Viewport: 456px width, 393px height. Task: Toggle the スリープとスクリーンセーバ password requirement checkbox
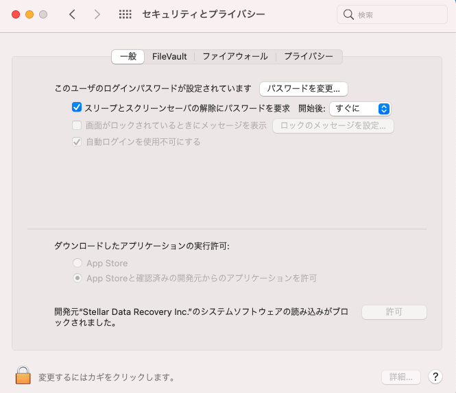pyautogui.click(x=77, y=107)
